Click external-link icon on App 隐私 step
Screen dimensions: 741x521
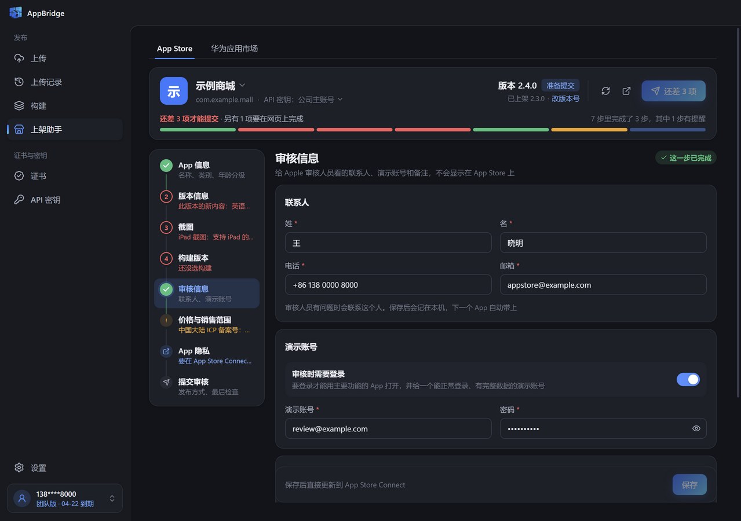[166, 351]
